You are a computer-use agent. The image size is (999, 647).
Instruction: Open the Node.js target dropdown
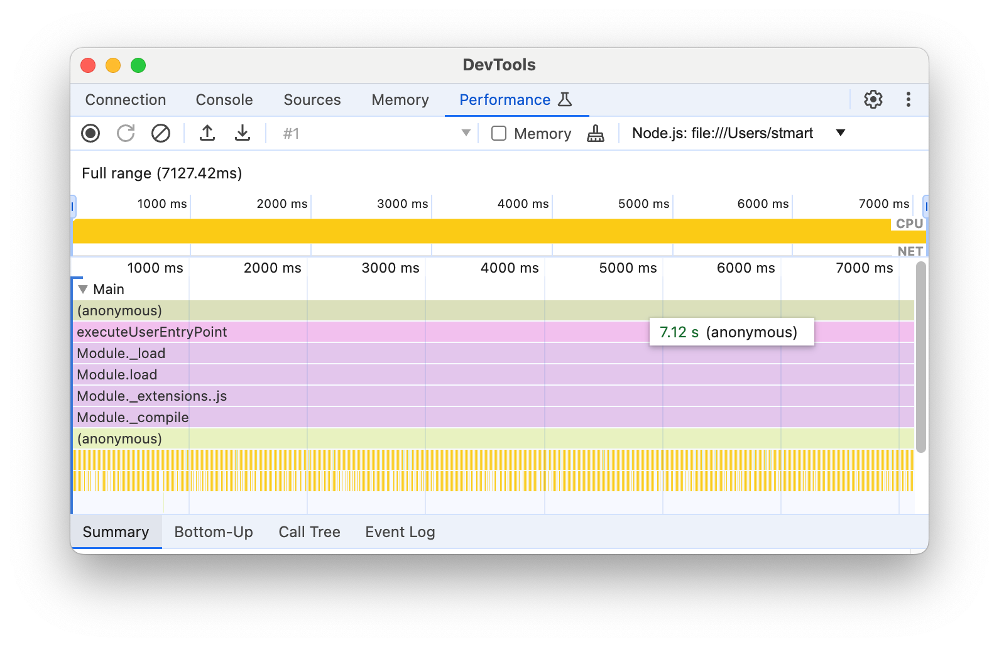click(840, 133)
